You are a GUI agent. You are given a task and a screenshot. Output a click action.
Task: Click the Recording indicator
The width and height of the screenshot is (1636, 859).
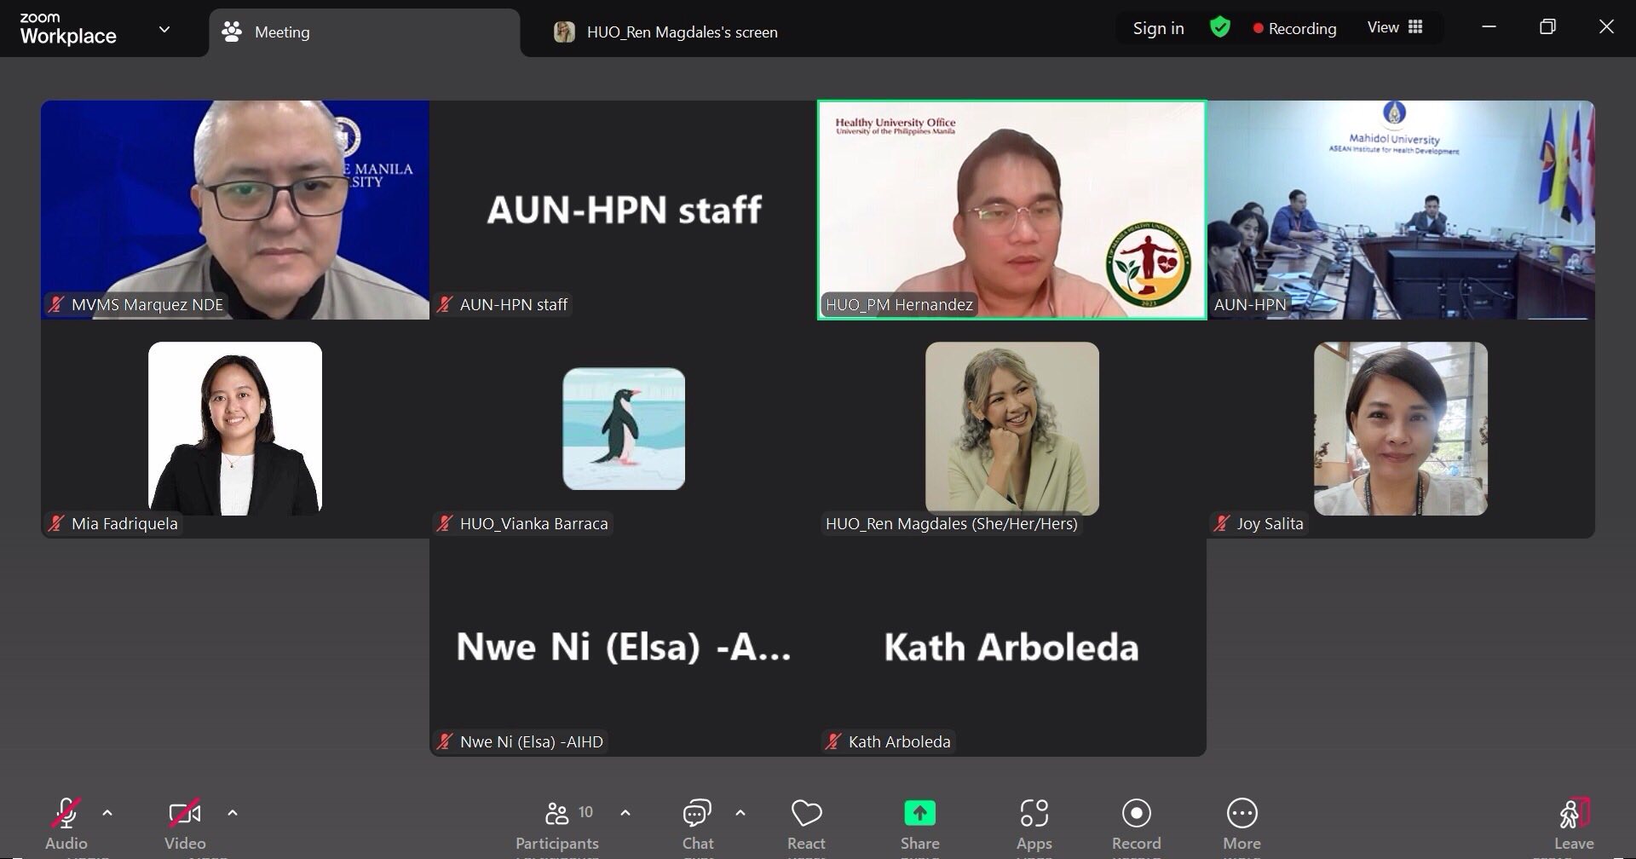click(1294, 28)
